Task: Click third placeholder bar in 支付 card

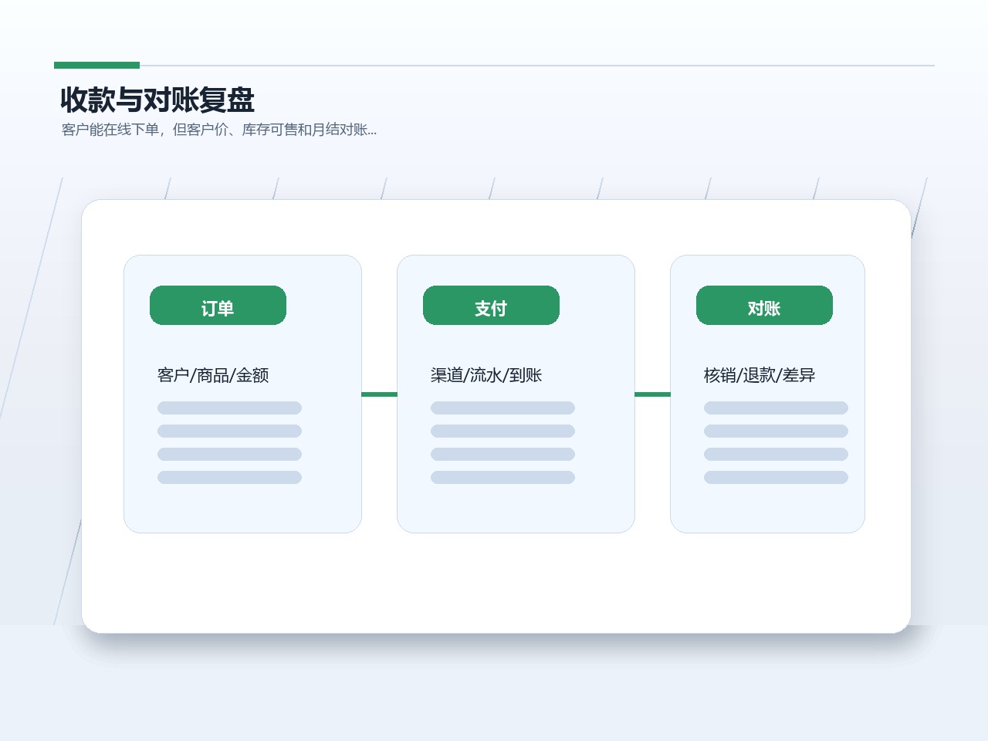Action: 502,454
